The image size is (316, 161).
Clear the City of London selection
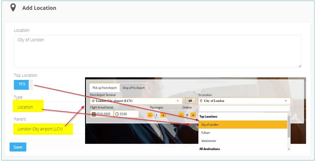point(286,101)
